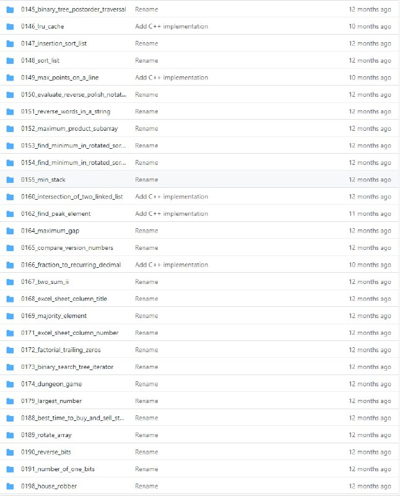The width and height of the screenshot is (400, 496).
Task: Open 0160_intersection_of_two_linked_list folder
Action: tap(72, 197)
